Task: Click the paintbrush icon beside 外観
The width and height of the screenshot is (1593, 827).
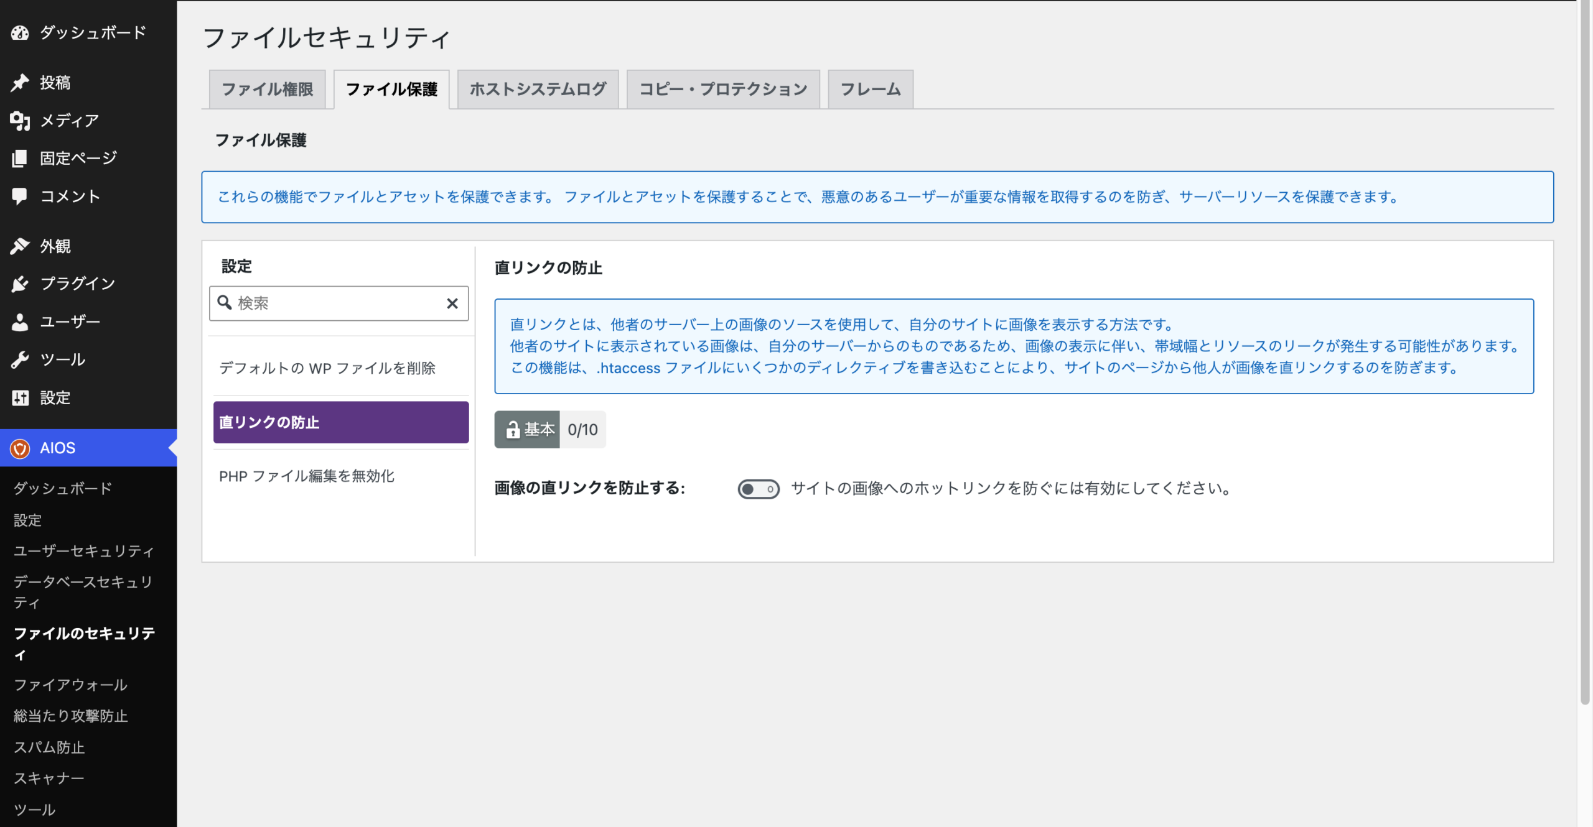Action: [x=20, y=246]
